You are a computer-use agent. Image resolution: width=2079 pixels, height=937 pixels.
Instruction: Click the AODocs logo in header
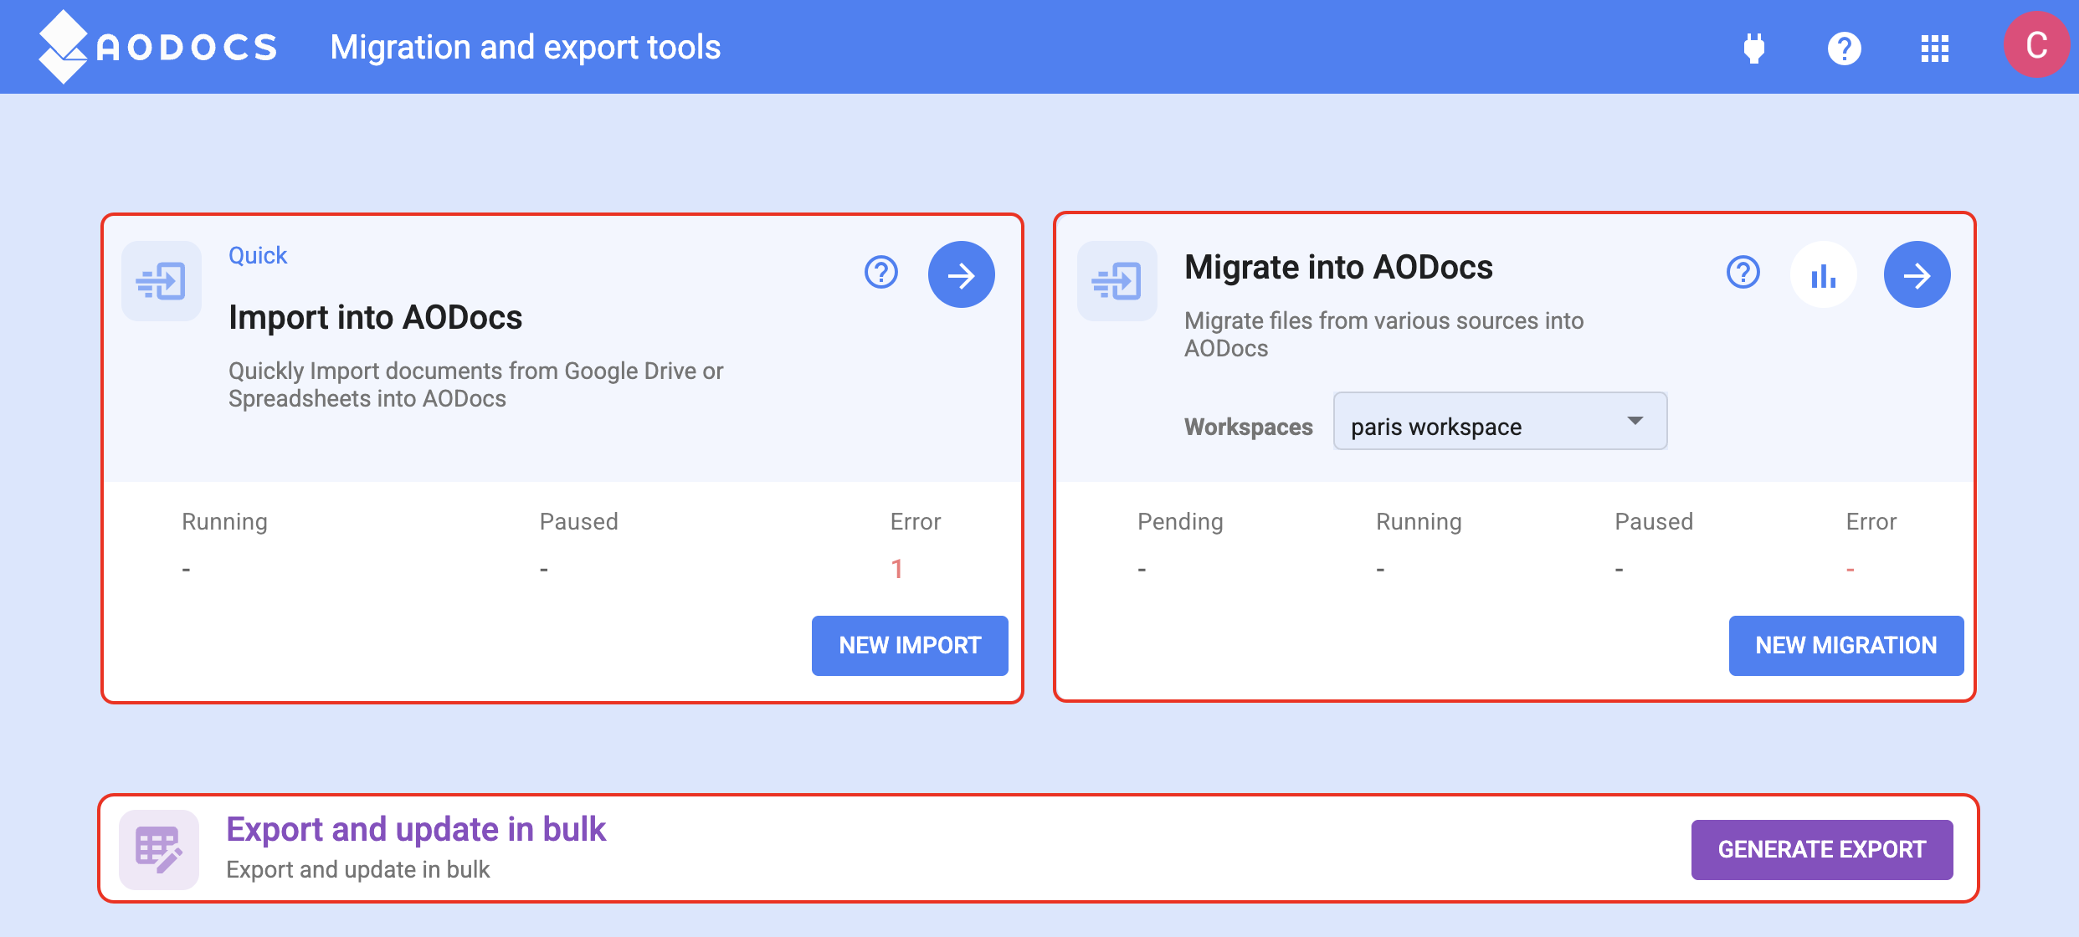[157, 47]
